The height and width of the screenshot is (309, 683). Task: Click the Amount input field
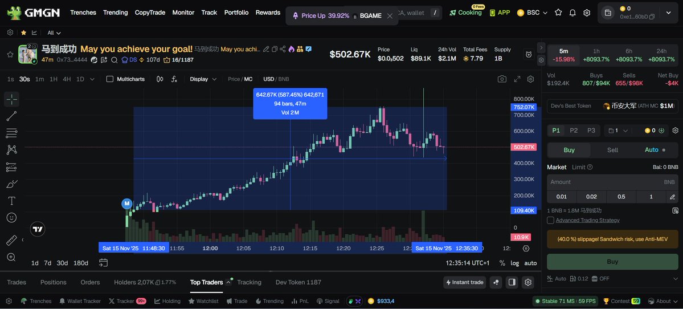pyautogui.click(x=612, y=182)
